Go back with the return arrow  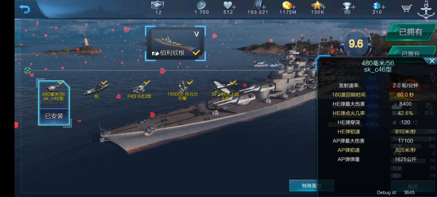25,9
